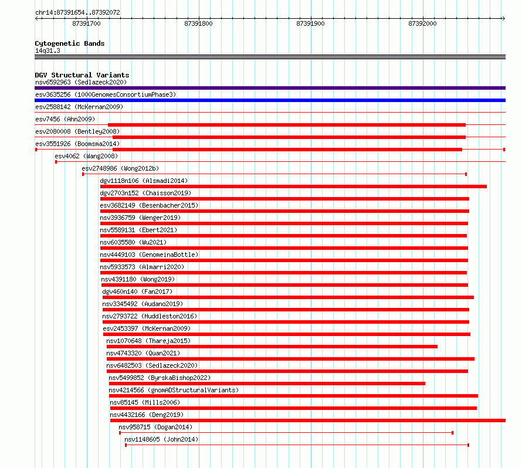Open the nsv4214566 (gnomADStructuralVariants) label
The height and width of the screenshot is (468, 522).
(x=174, y=390)
